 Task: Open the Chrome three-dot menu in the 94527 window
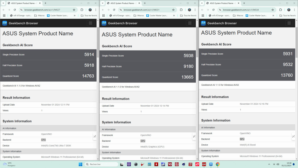(x=96, y=10)
